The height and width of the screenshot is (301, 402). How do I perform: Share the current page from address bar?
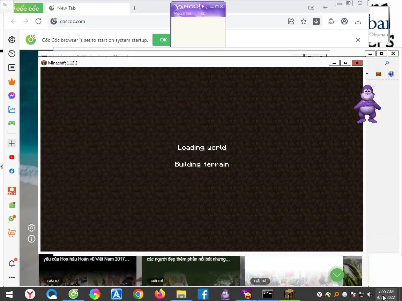tap(291, 21)
